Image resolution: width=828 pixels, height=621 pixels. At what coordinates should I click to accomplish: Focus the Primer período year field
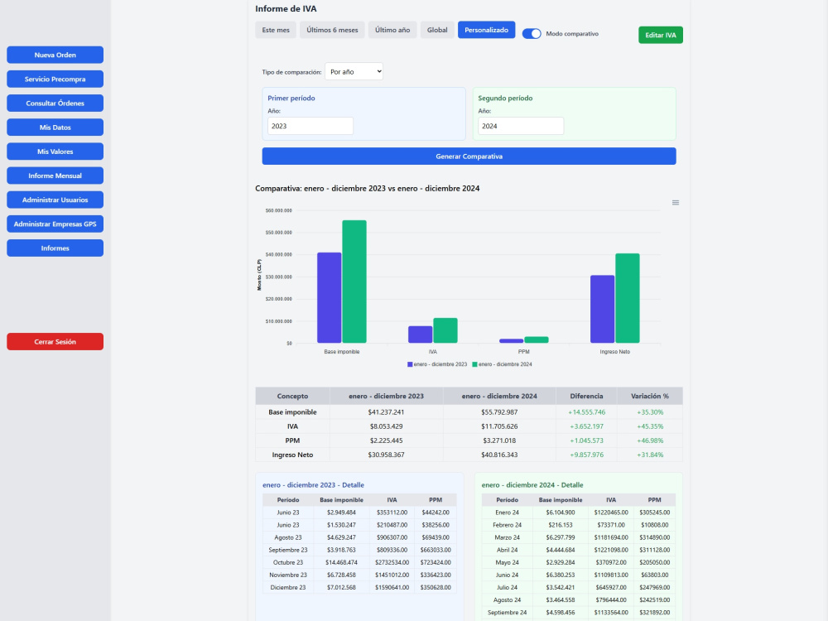click(310, 126)
